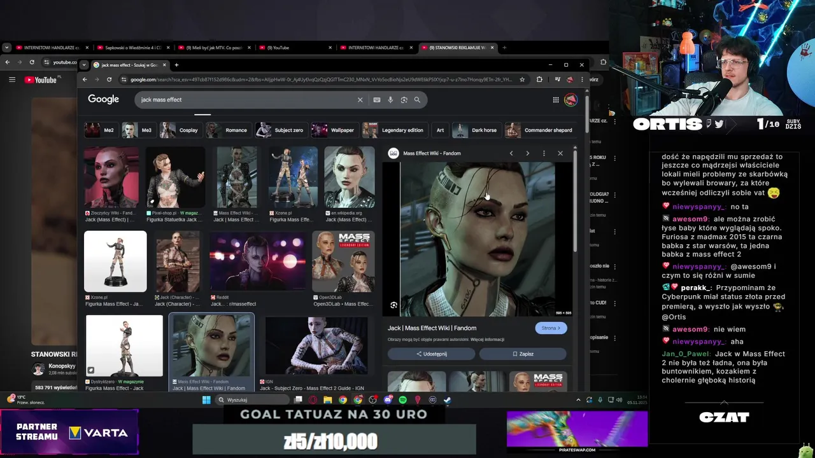This screenshot has height=458, width=815.
Task: Click the magnifier search button in Google
Action: pos(417,100)
